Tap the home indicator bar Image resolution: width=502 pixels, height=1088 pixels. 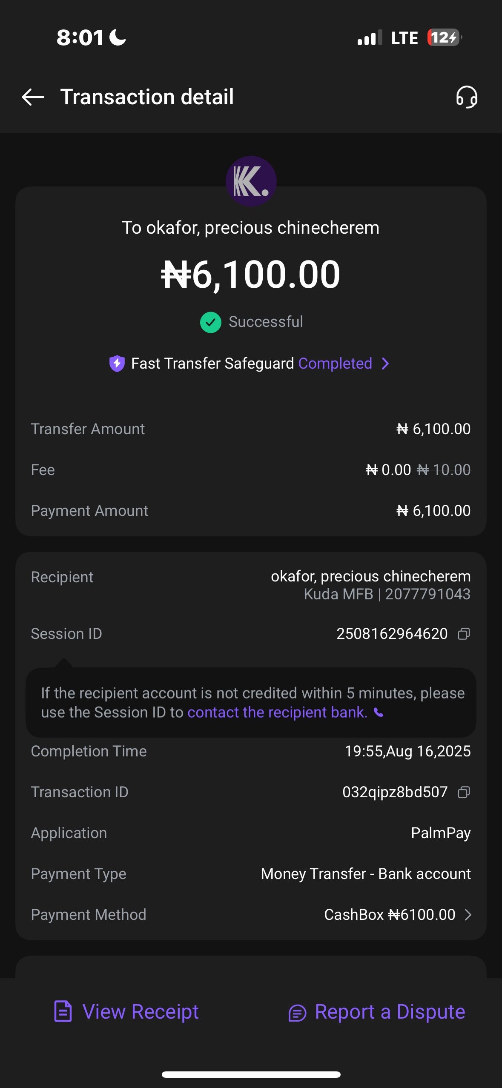tap(251, 1074)
